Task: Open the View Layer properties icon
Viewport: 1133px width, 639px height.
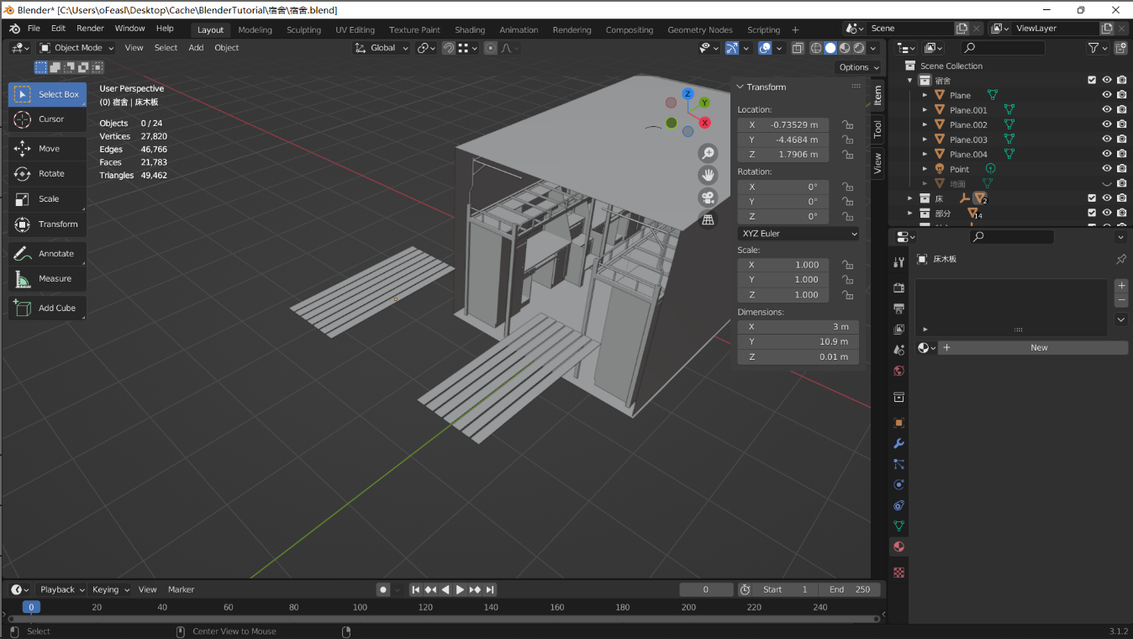Action: [x=898, y=330]
